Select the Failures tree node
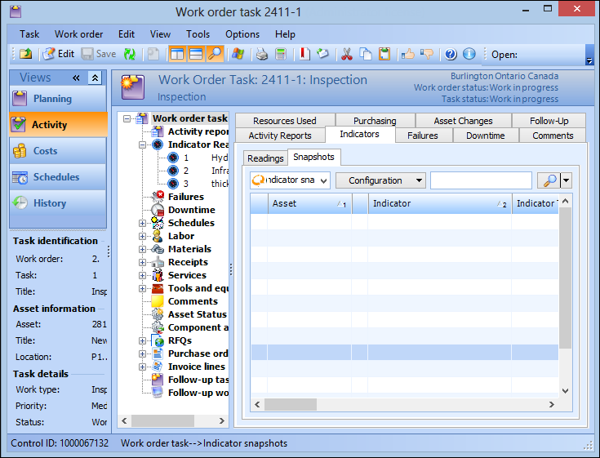Screen dimensions: 600x458 click(185, 197)
